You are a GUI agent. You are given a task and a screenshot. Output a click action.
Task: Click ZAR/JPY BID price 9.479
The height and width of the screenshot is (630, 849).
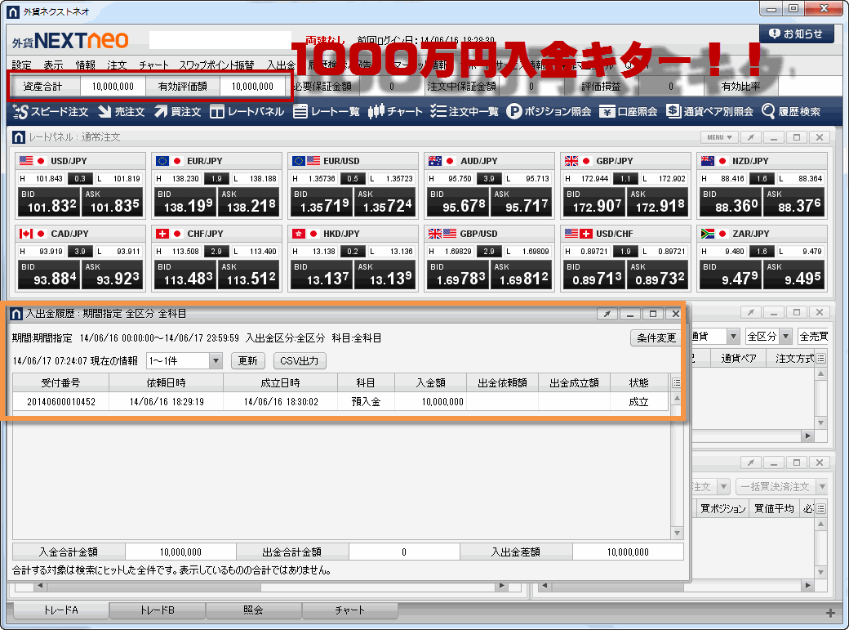coord(731,275)
